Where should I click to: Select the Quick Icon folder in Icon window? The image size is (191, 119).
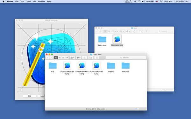coord(102,41)
